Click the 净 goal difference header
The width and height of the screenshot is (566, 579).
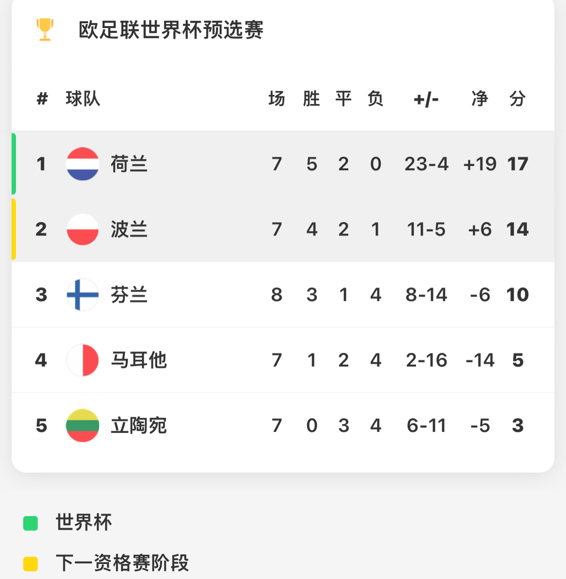click(x=479, y=99)
